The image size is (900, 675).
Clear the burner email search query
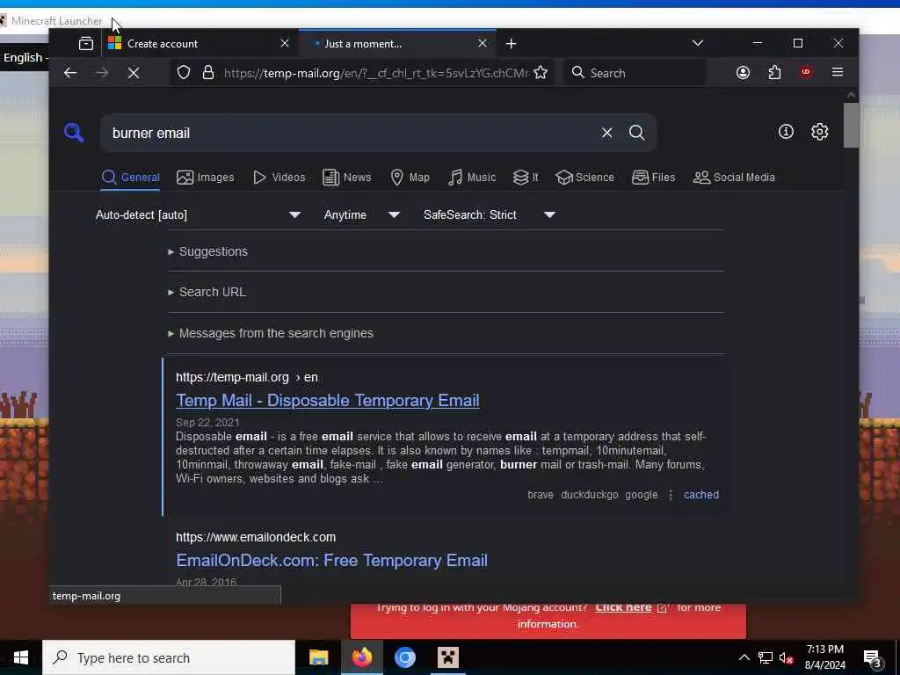tap(606, 133)
